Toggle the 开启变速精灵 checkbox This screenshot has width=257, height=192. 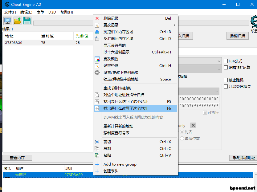(226, 86)
